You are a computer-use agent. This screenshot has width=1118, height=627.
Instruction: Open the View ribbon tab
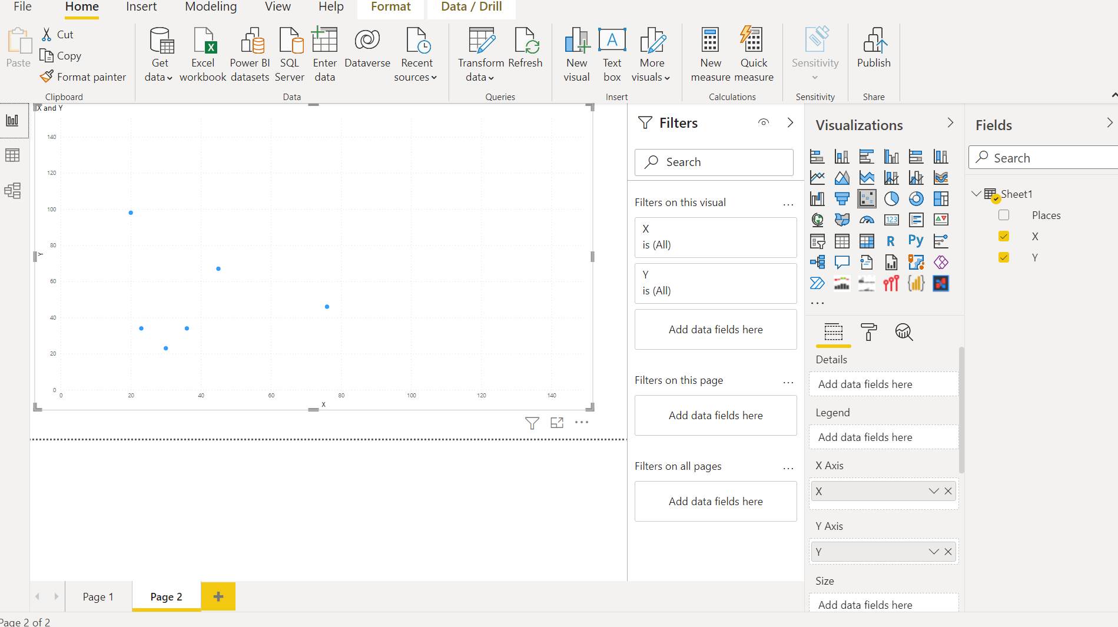coord(277,7)
